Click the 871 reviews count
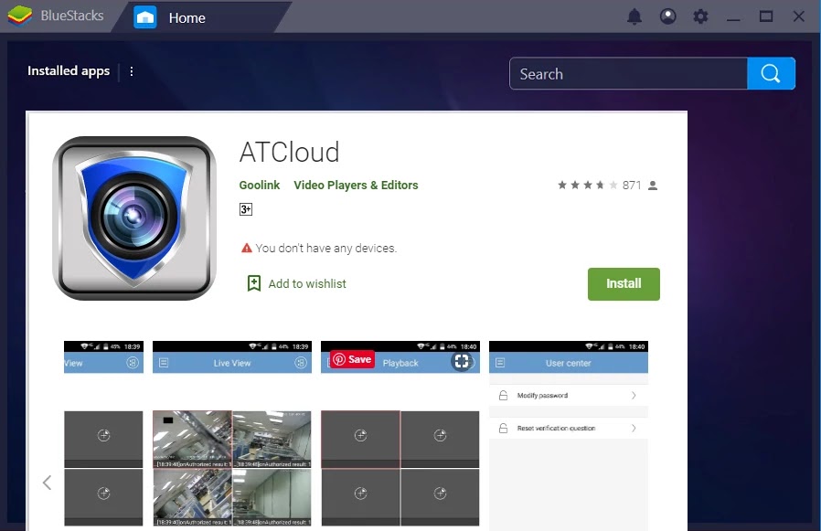 pos(632,185)
